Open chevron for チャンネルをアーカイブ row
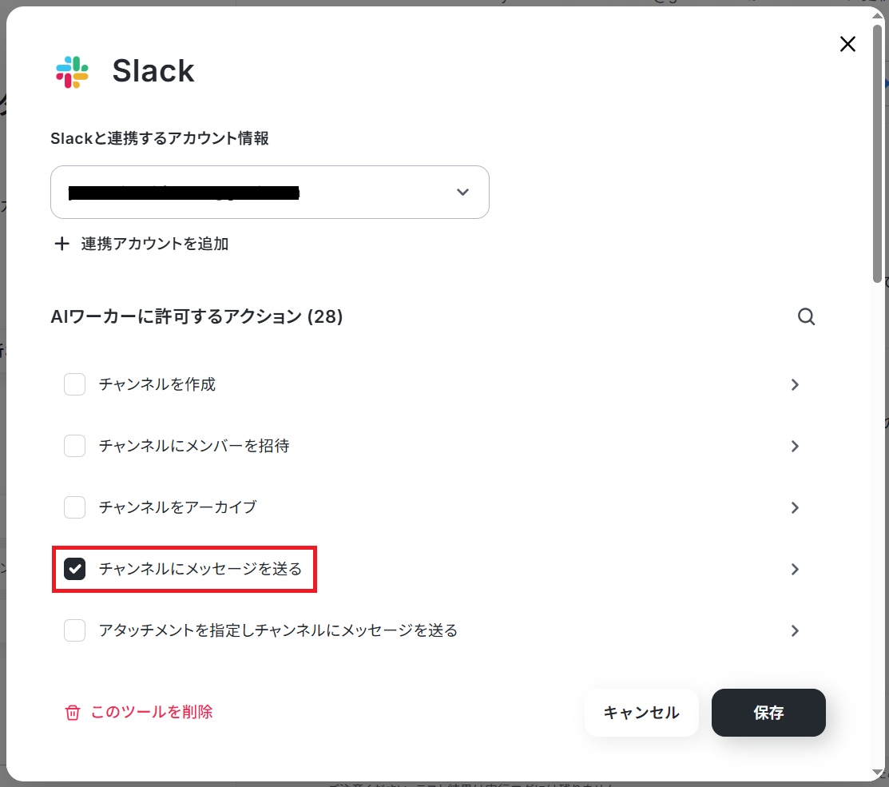 click(795, 507)
